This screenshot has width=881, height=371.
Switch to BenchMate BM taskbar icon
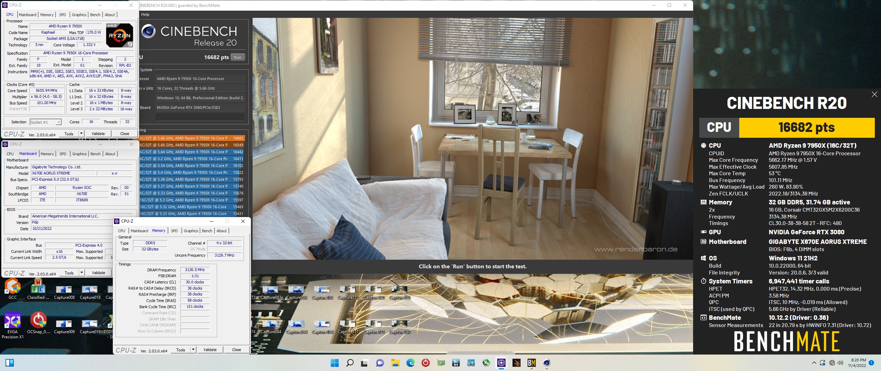tap(532, 363)
